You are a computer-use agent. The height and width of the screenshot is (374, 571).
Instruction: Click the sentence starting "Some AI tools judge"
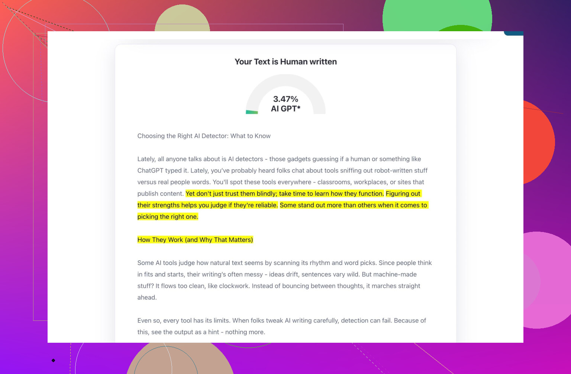click(257, 263)
